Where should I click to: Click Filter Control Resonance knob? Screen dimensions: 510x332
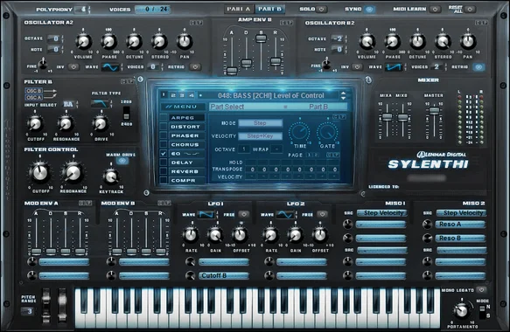pos(73,173)
